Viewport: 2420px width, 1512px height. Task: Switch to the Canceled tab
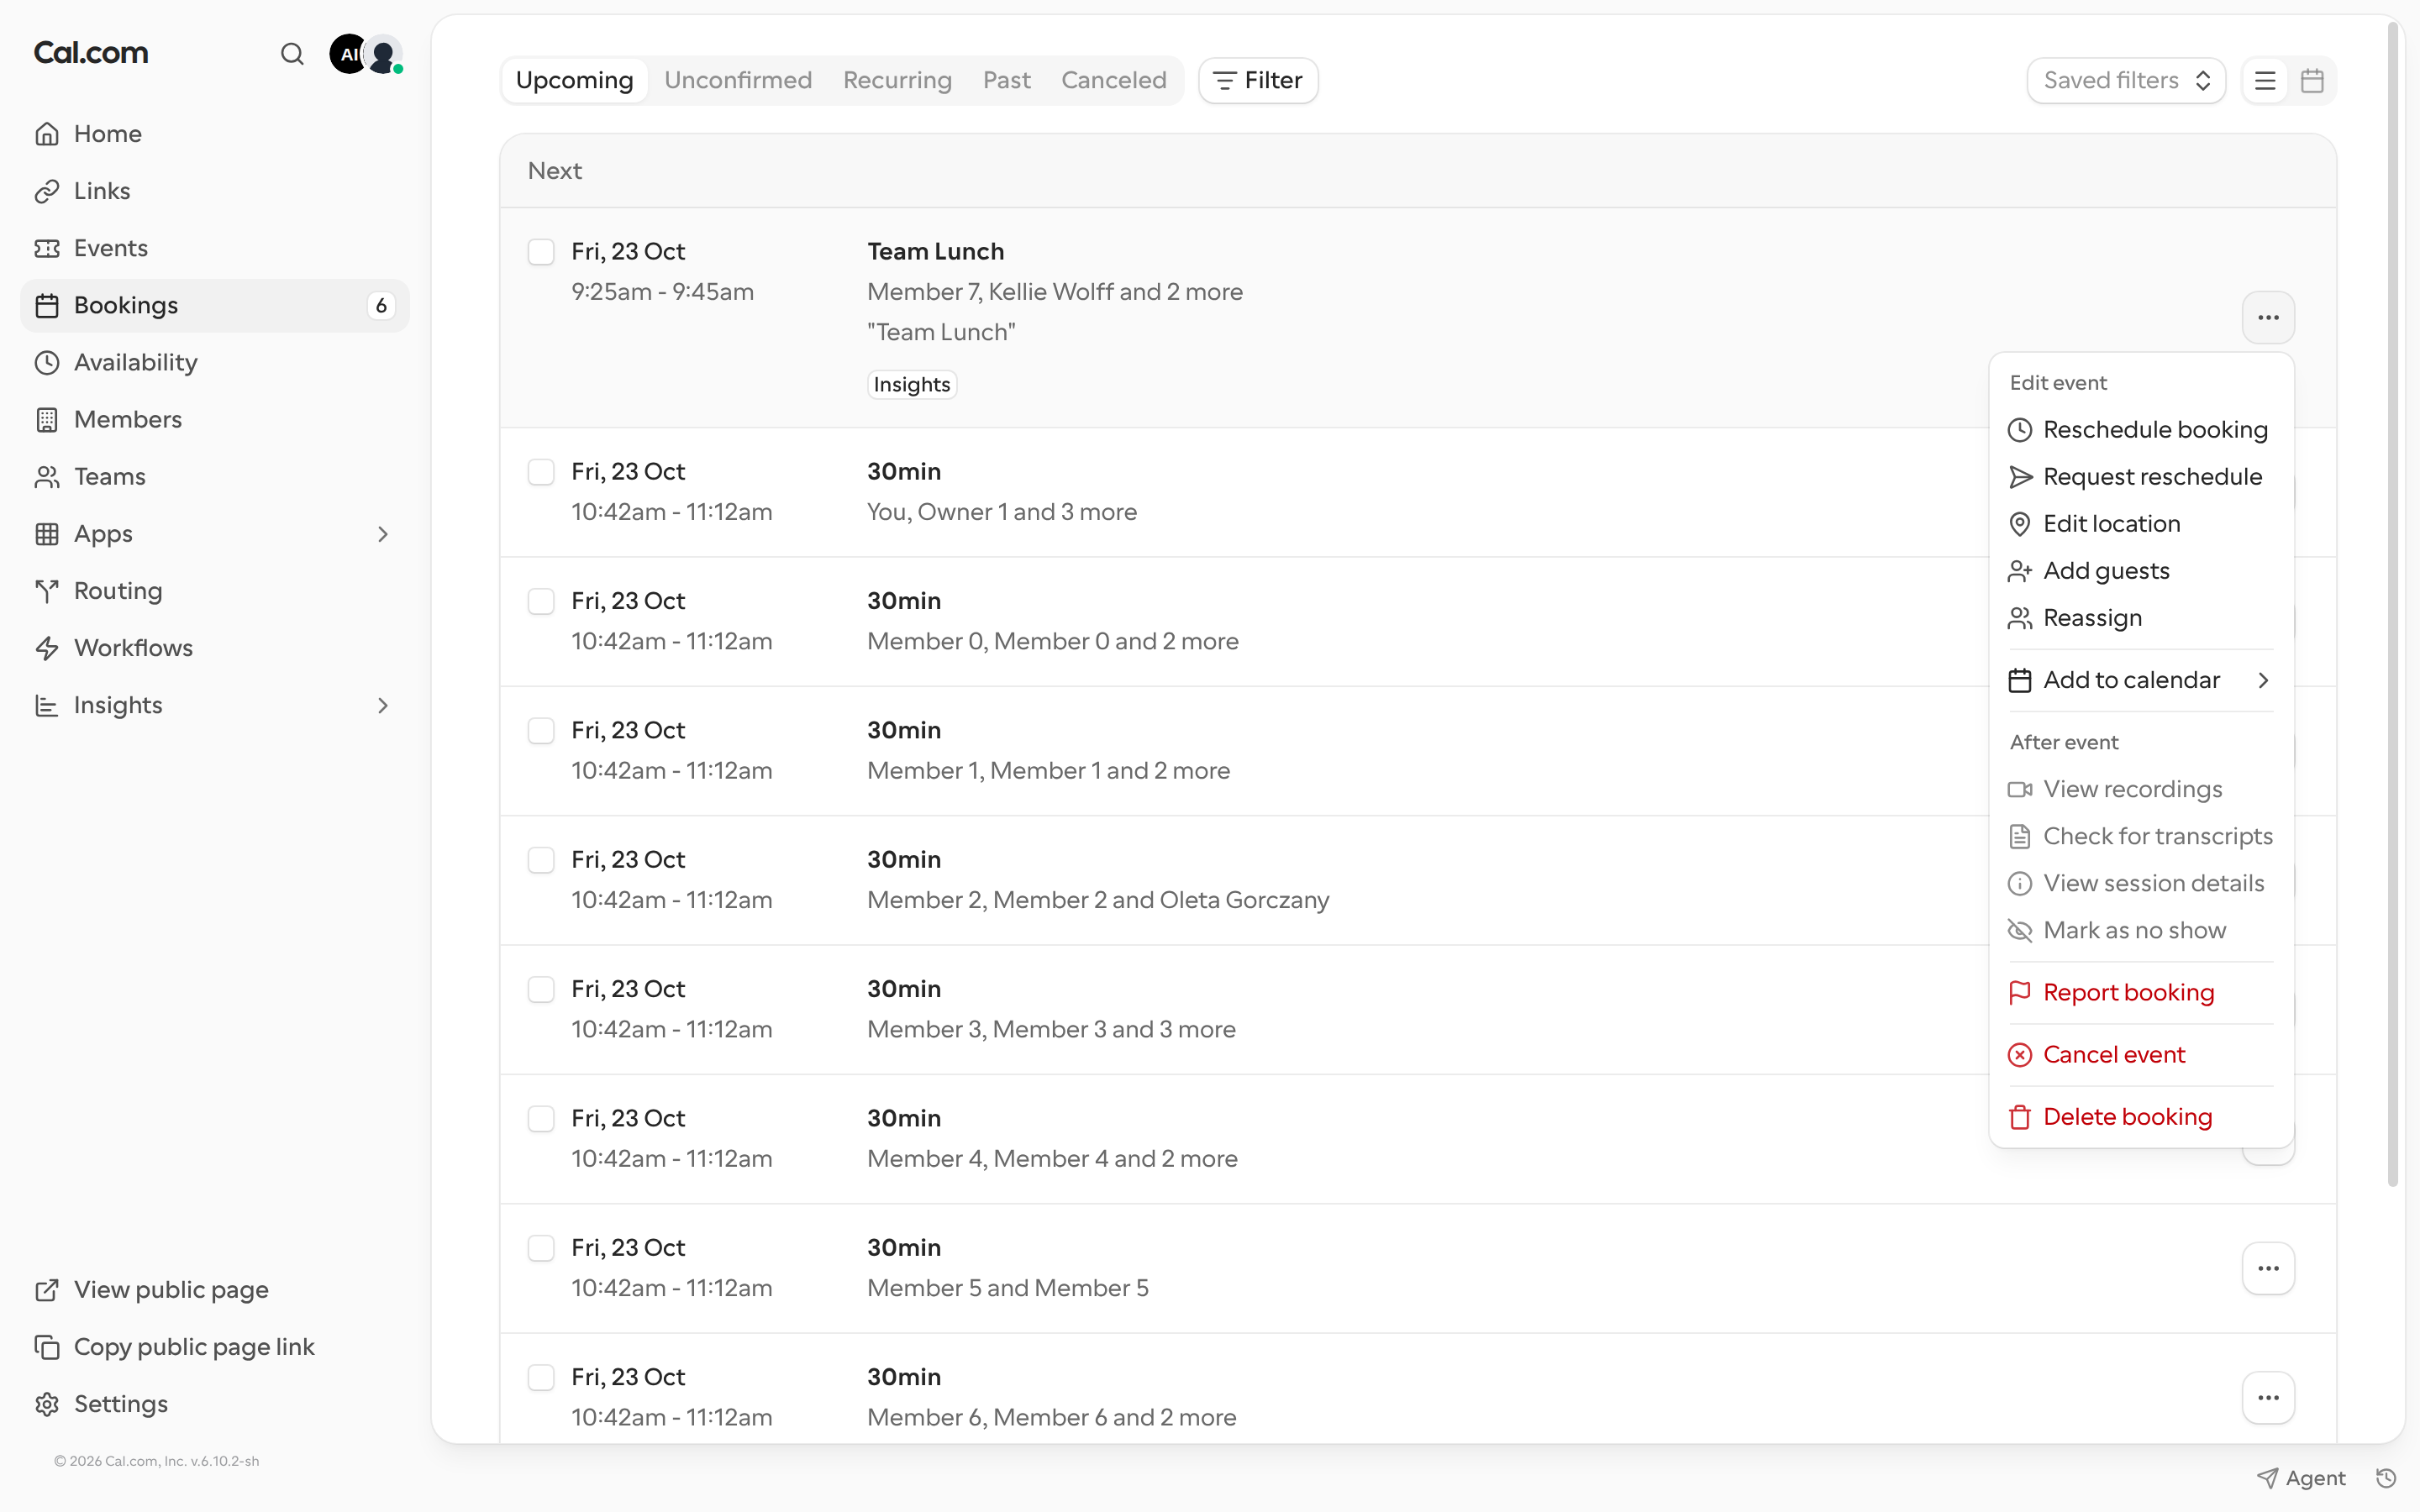click(1114, 80)
